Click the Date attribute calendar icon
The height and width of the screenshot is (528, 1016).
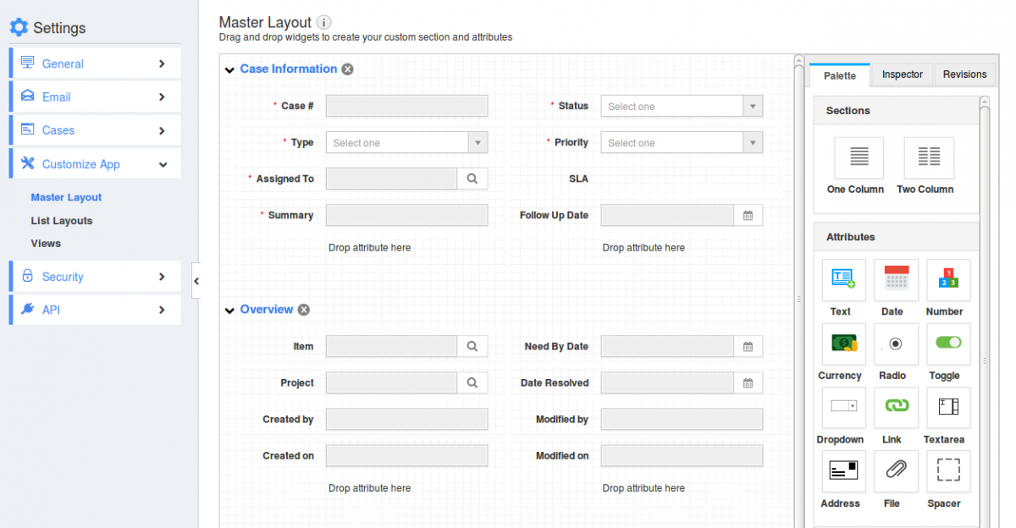click(896, 280)
